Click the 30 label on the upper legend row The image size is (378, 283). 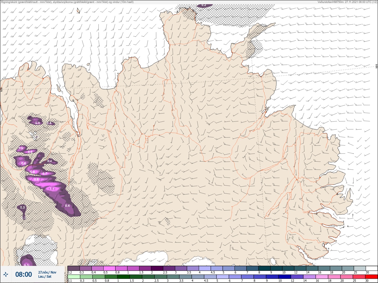367,272
